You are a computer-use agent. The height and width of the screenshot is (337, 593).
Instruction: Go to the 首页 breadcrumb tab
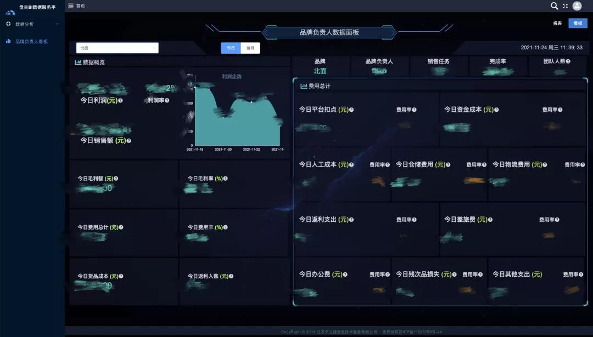click(80, 6)
